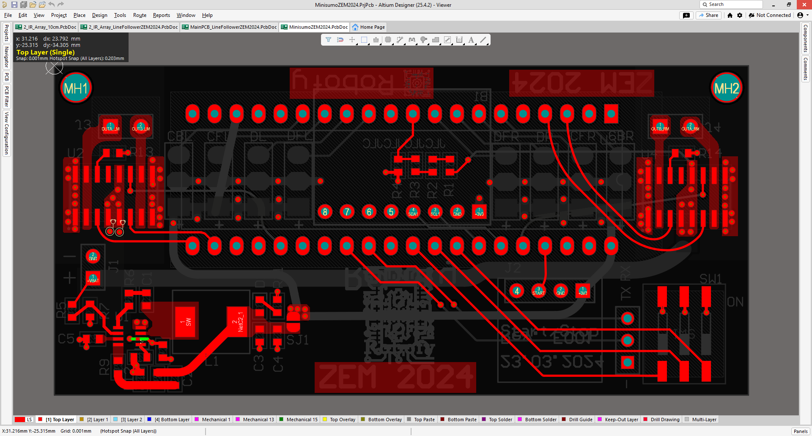Viewport: 812px width, 436px height.
Task: Switch to 2_IR_Array_LineFollowerZEM2024.PcbDoc tab
Action: 129,27
